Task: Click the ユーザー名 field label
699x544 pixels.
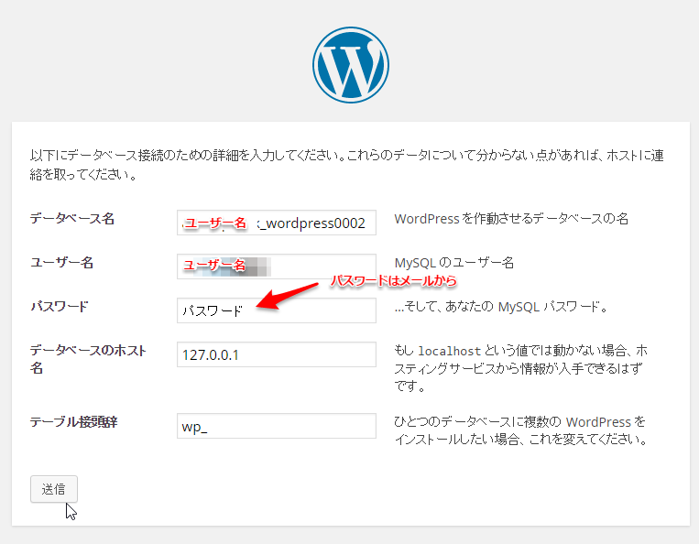Action: 61,263
